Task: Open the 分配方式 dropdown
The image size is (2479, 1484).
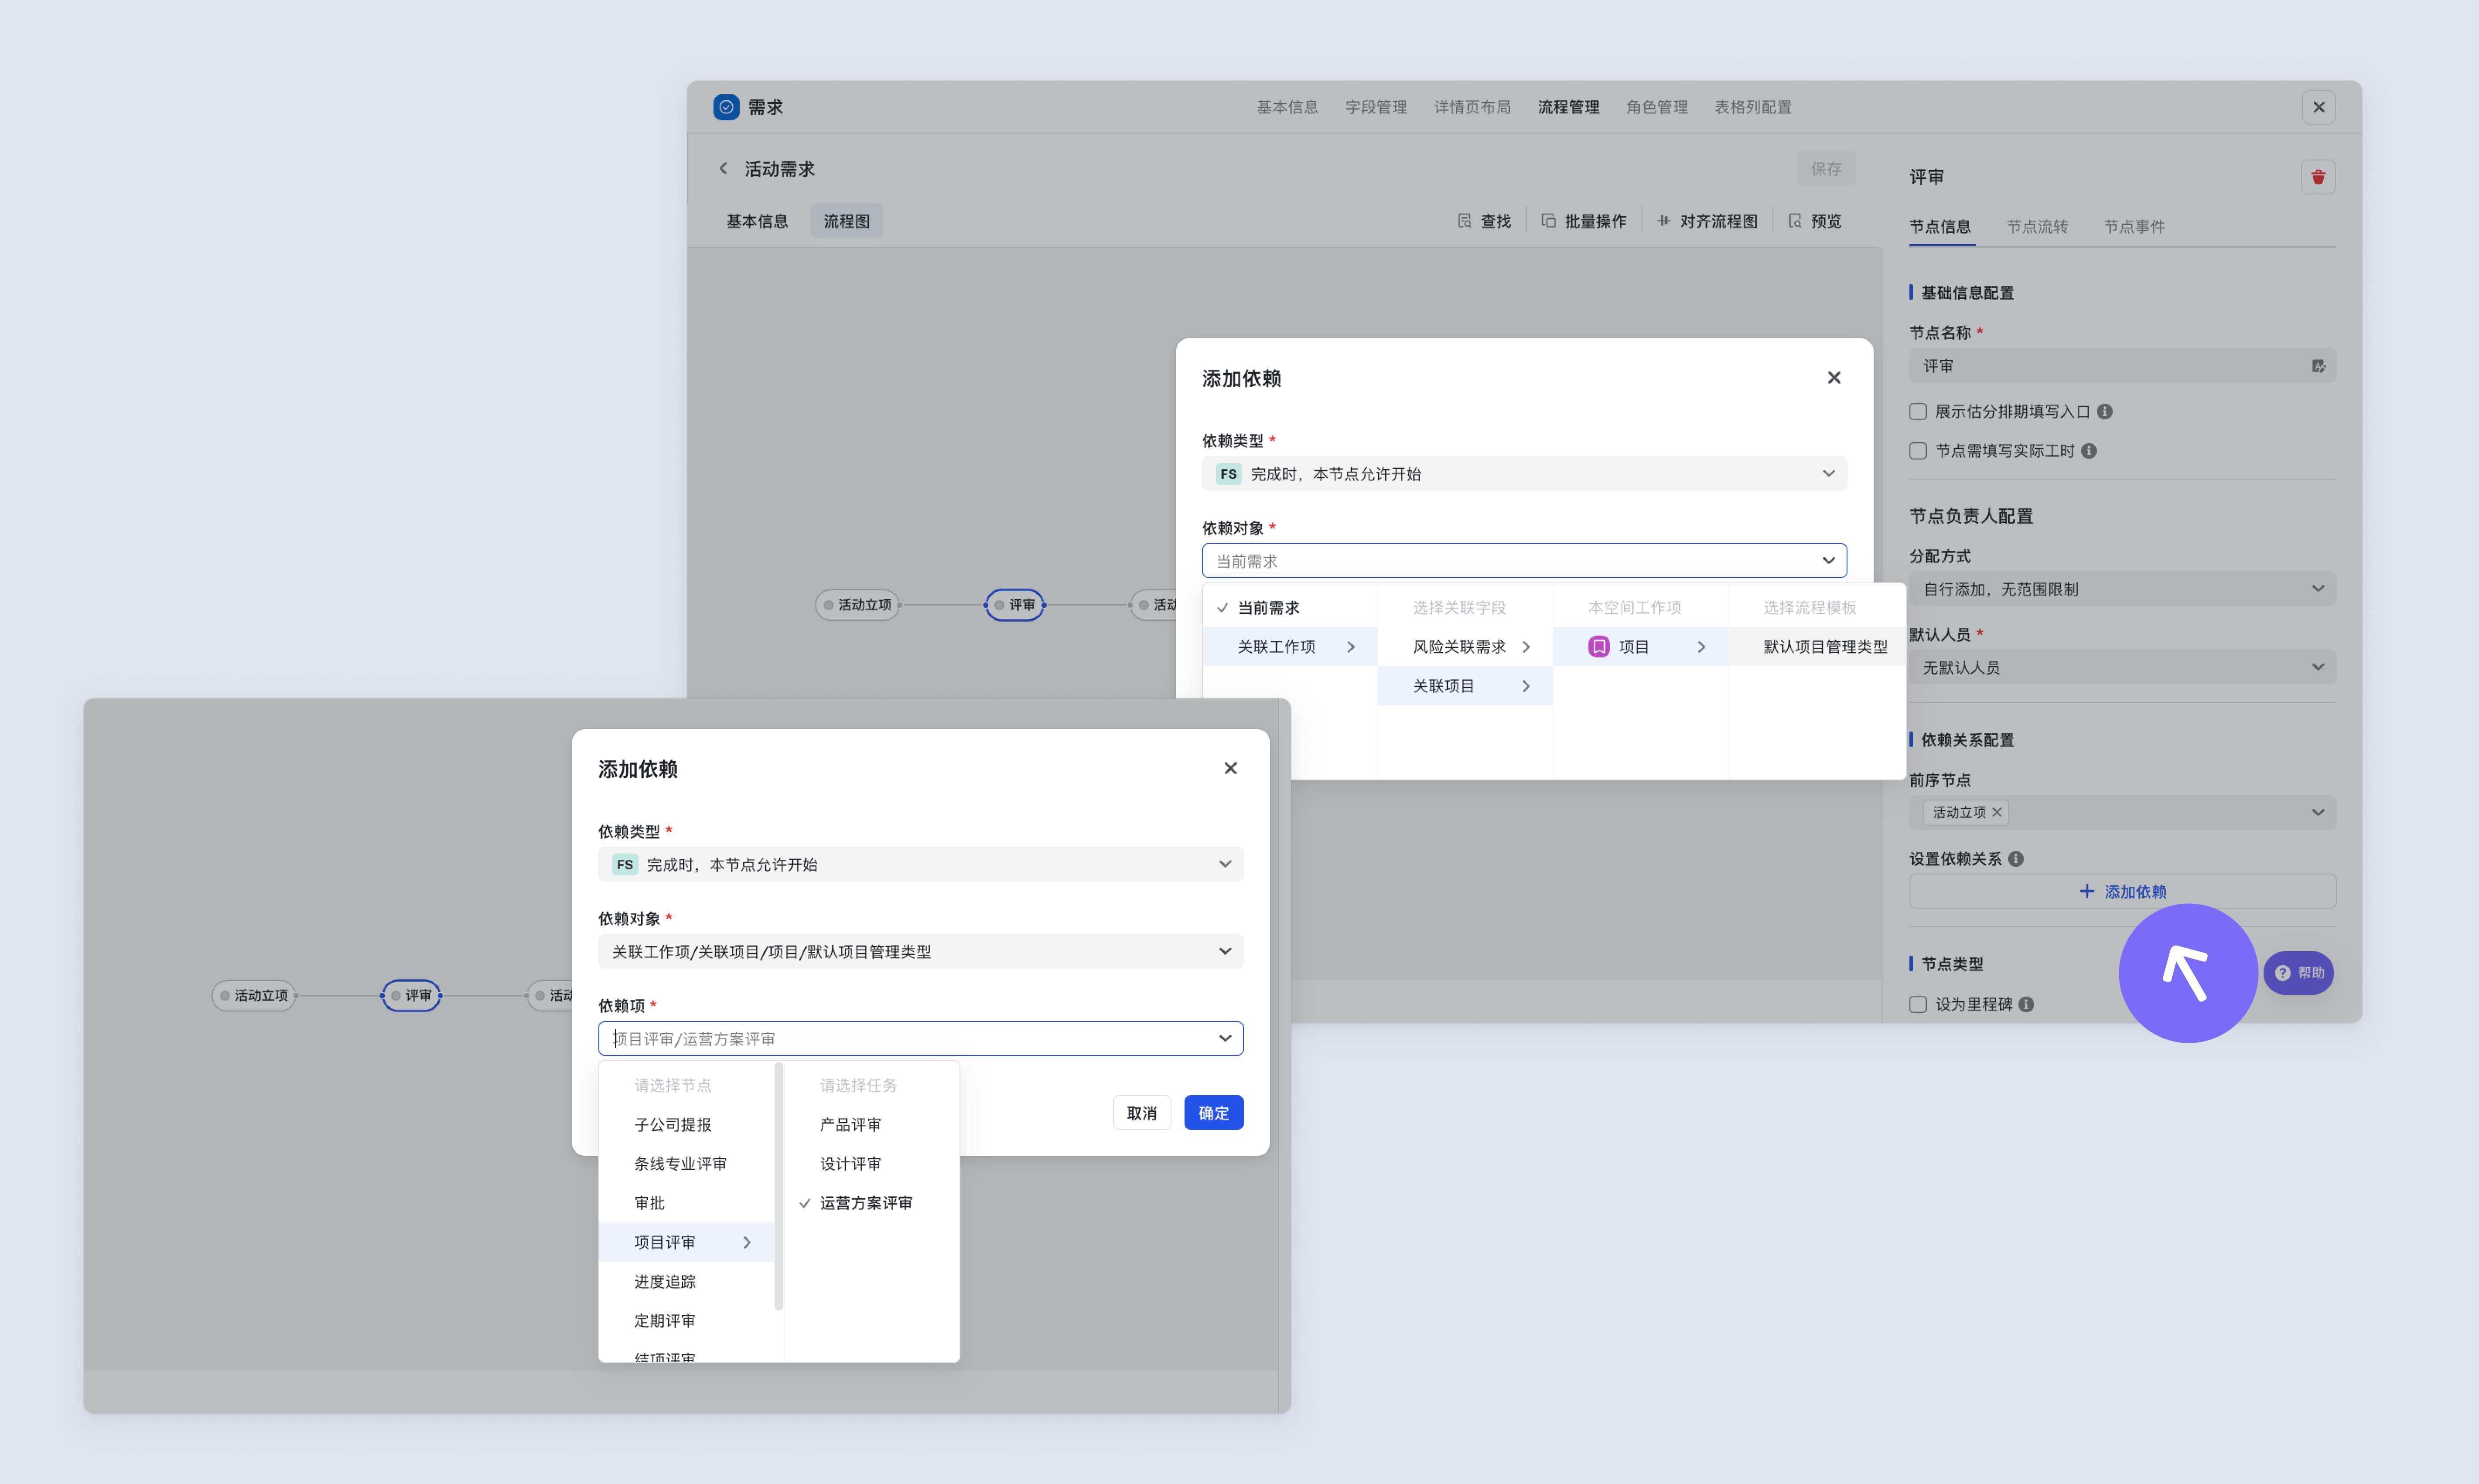Action: click(2122, 589)
